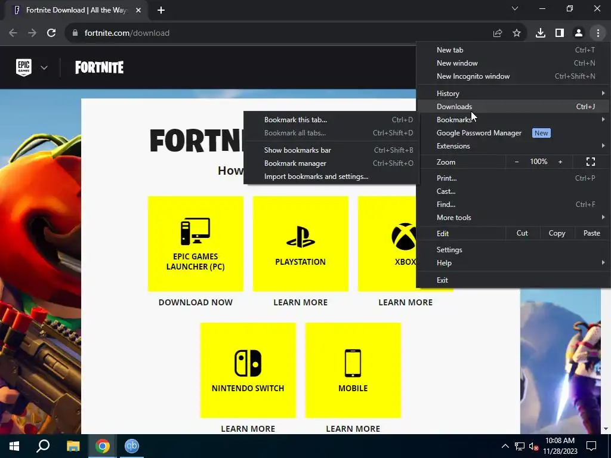
Task: Click LEARN MORE under PlayStation
Action: pyautogui.click(x=301, y=302)
